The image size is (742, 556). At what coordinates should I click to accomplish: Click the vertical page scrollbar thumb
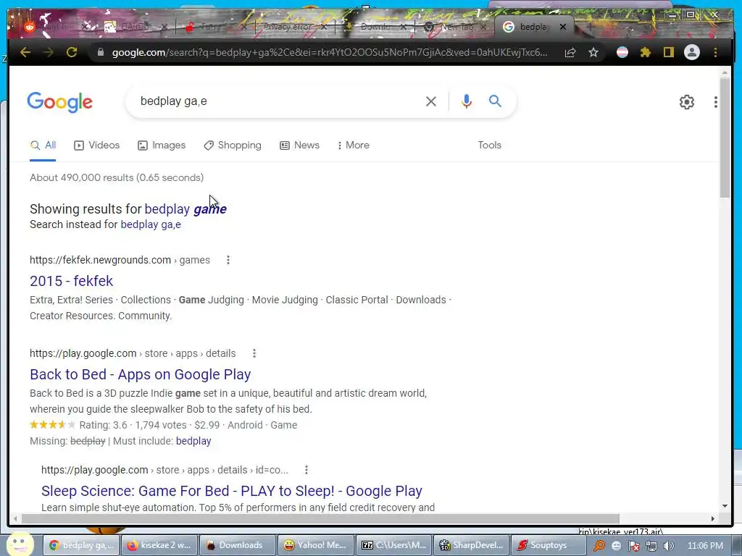(x=725, y=138)
